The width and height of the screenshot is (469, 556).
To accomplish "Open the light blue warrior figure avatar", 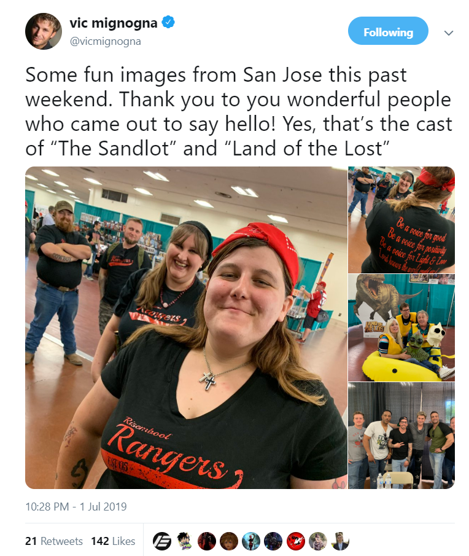I will point(251,541).
